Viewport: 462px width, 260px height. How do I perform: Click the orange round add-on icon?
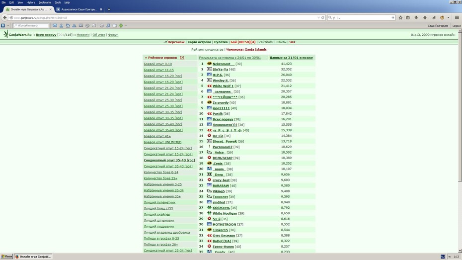pyautogui.click(x=442, y=18)
